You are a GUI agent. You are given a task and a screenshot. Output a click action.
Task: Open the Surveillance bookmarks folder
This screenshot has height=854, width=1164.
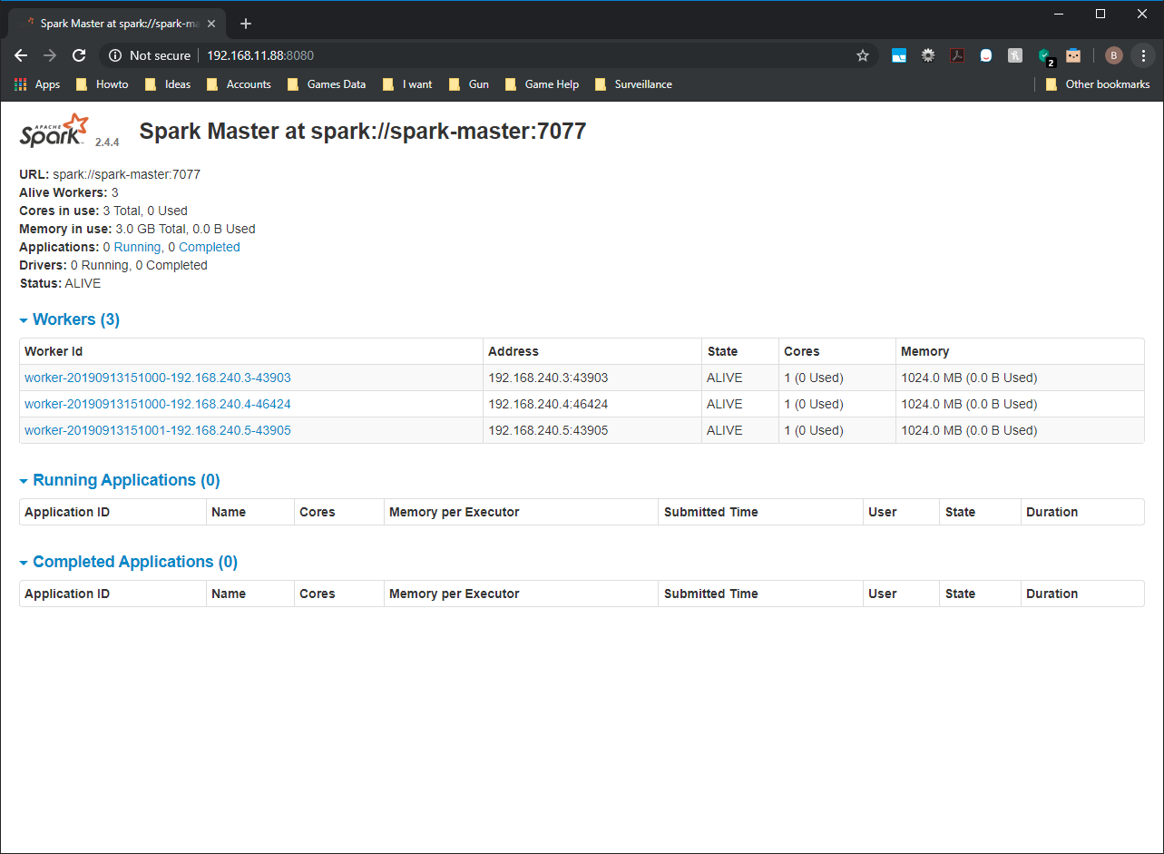pyautogui.click(x=633, y=84)
